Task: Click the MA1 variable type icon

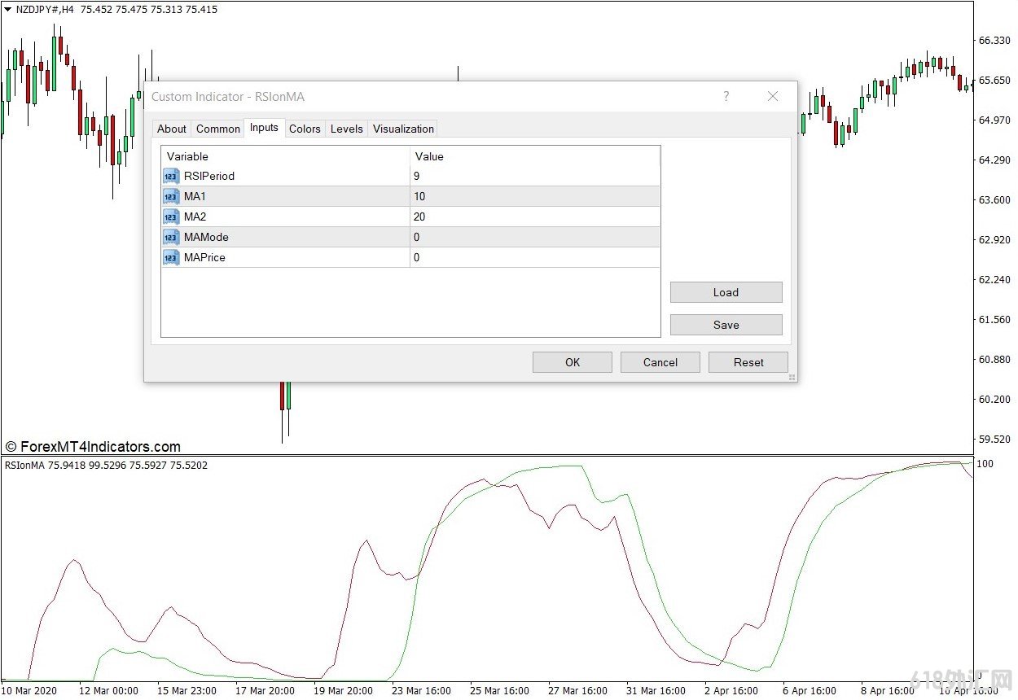Action: pyautogui.click(x=171, y=196)
